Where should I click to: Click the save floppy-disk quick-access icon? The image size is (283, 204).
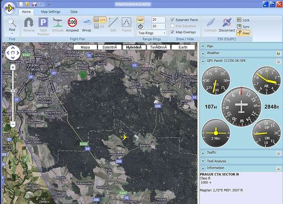click(34, 4)
